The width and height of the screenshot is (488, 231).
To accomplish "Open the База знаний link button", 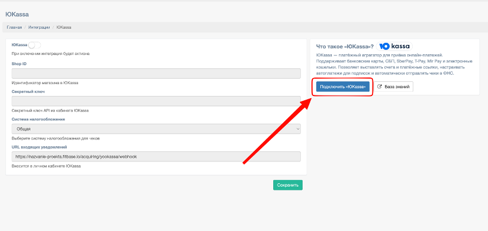I will 394,87.
